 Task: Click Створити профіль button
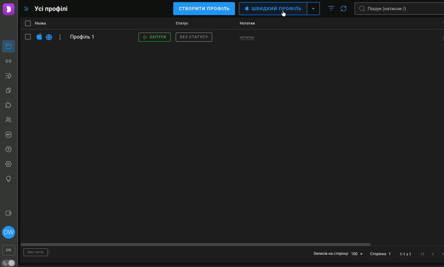[204, 9]
